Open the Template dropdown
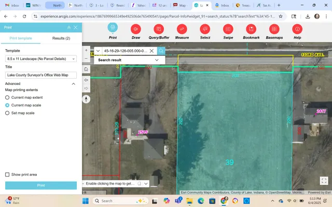Viewport: 332px width, 207px height. 40,59
